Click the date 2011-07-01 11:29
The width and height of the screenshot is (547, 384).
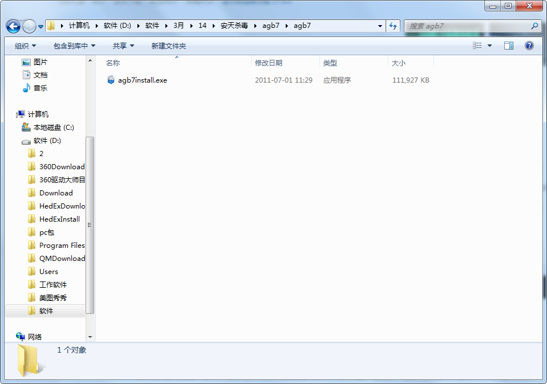283,80
